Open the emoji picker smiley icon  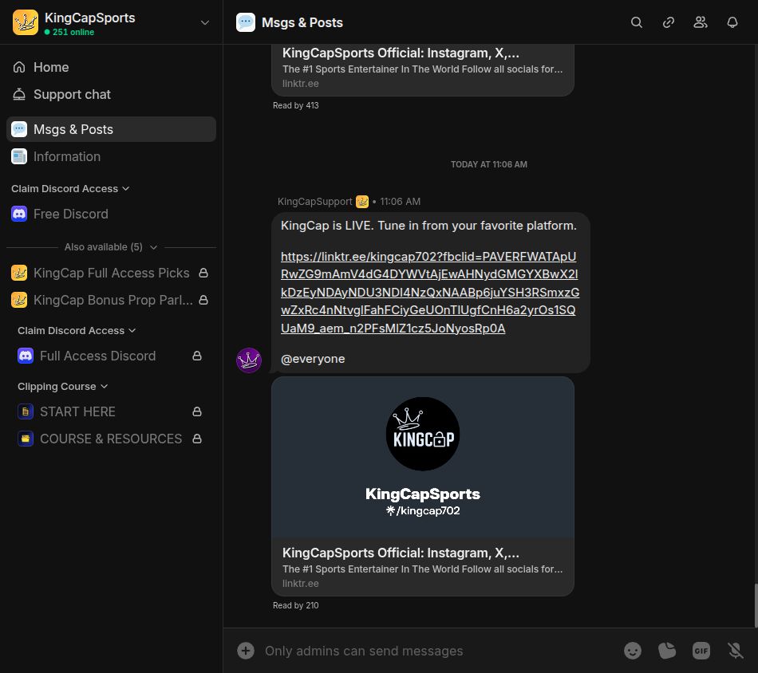632,651
